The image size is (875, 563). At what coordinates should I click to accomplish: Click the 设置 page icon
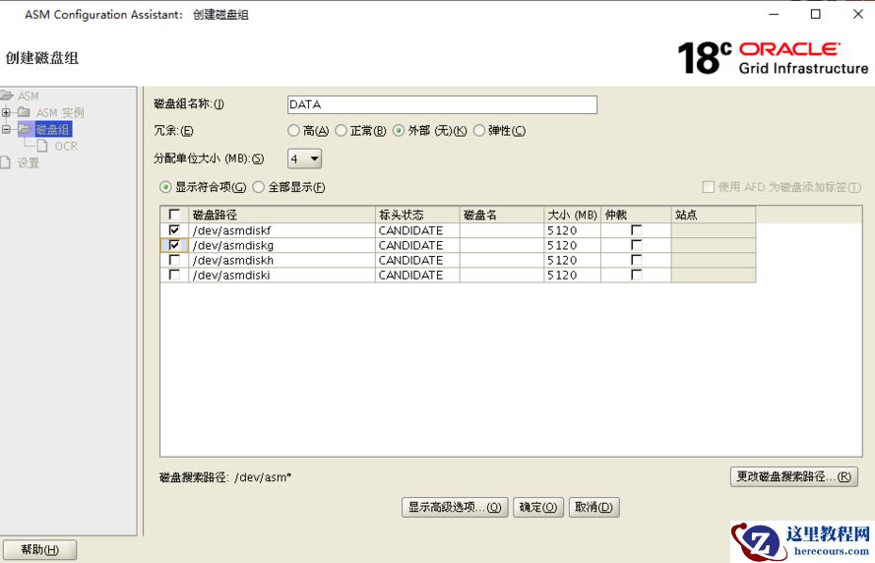click(5, 163)
